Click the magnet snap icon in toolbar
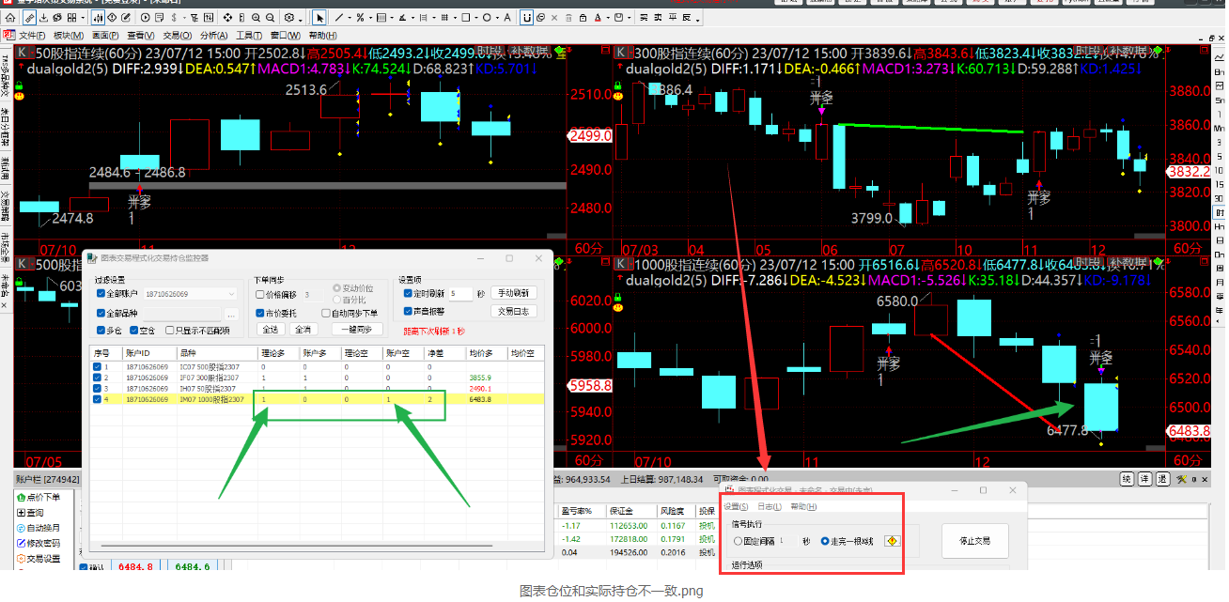1229x602 pixels. click(x=526, y=17)
